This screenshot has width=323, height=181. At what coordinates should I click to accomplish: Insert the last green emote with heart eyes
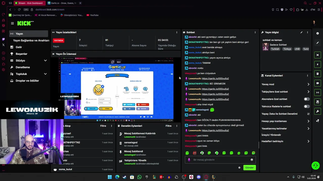coord(253,153)
